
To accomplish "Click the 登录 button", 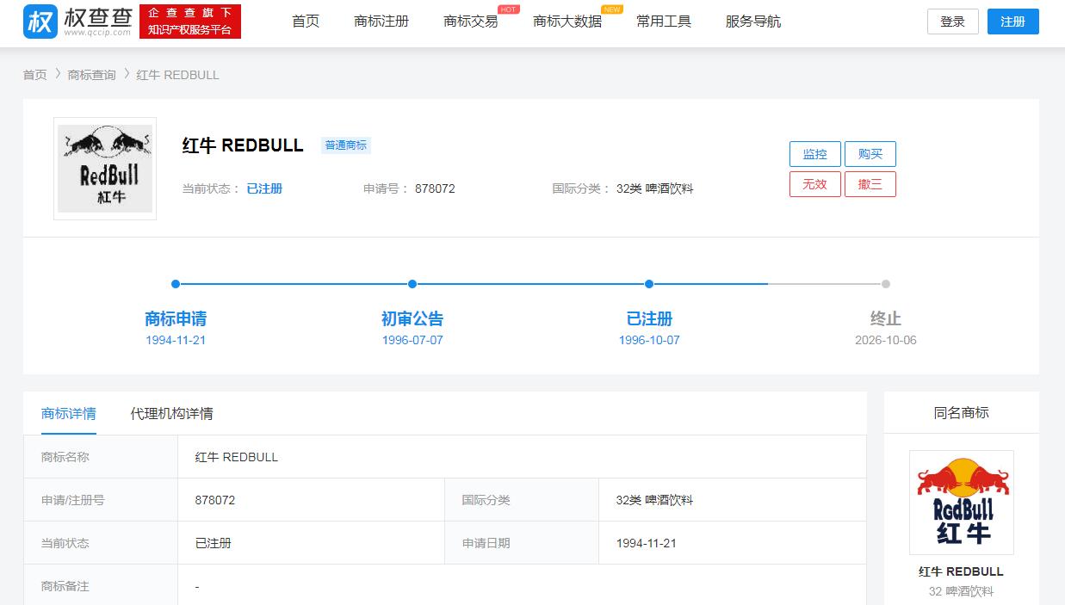I will (x=953, y=22).
